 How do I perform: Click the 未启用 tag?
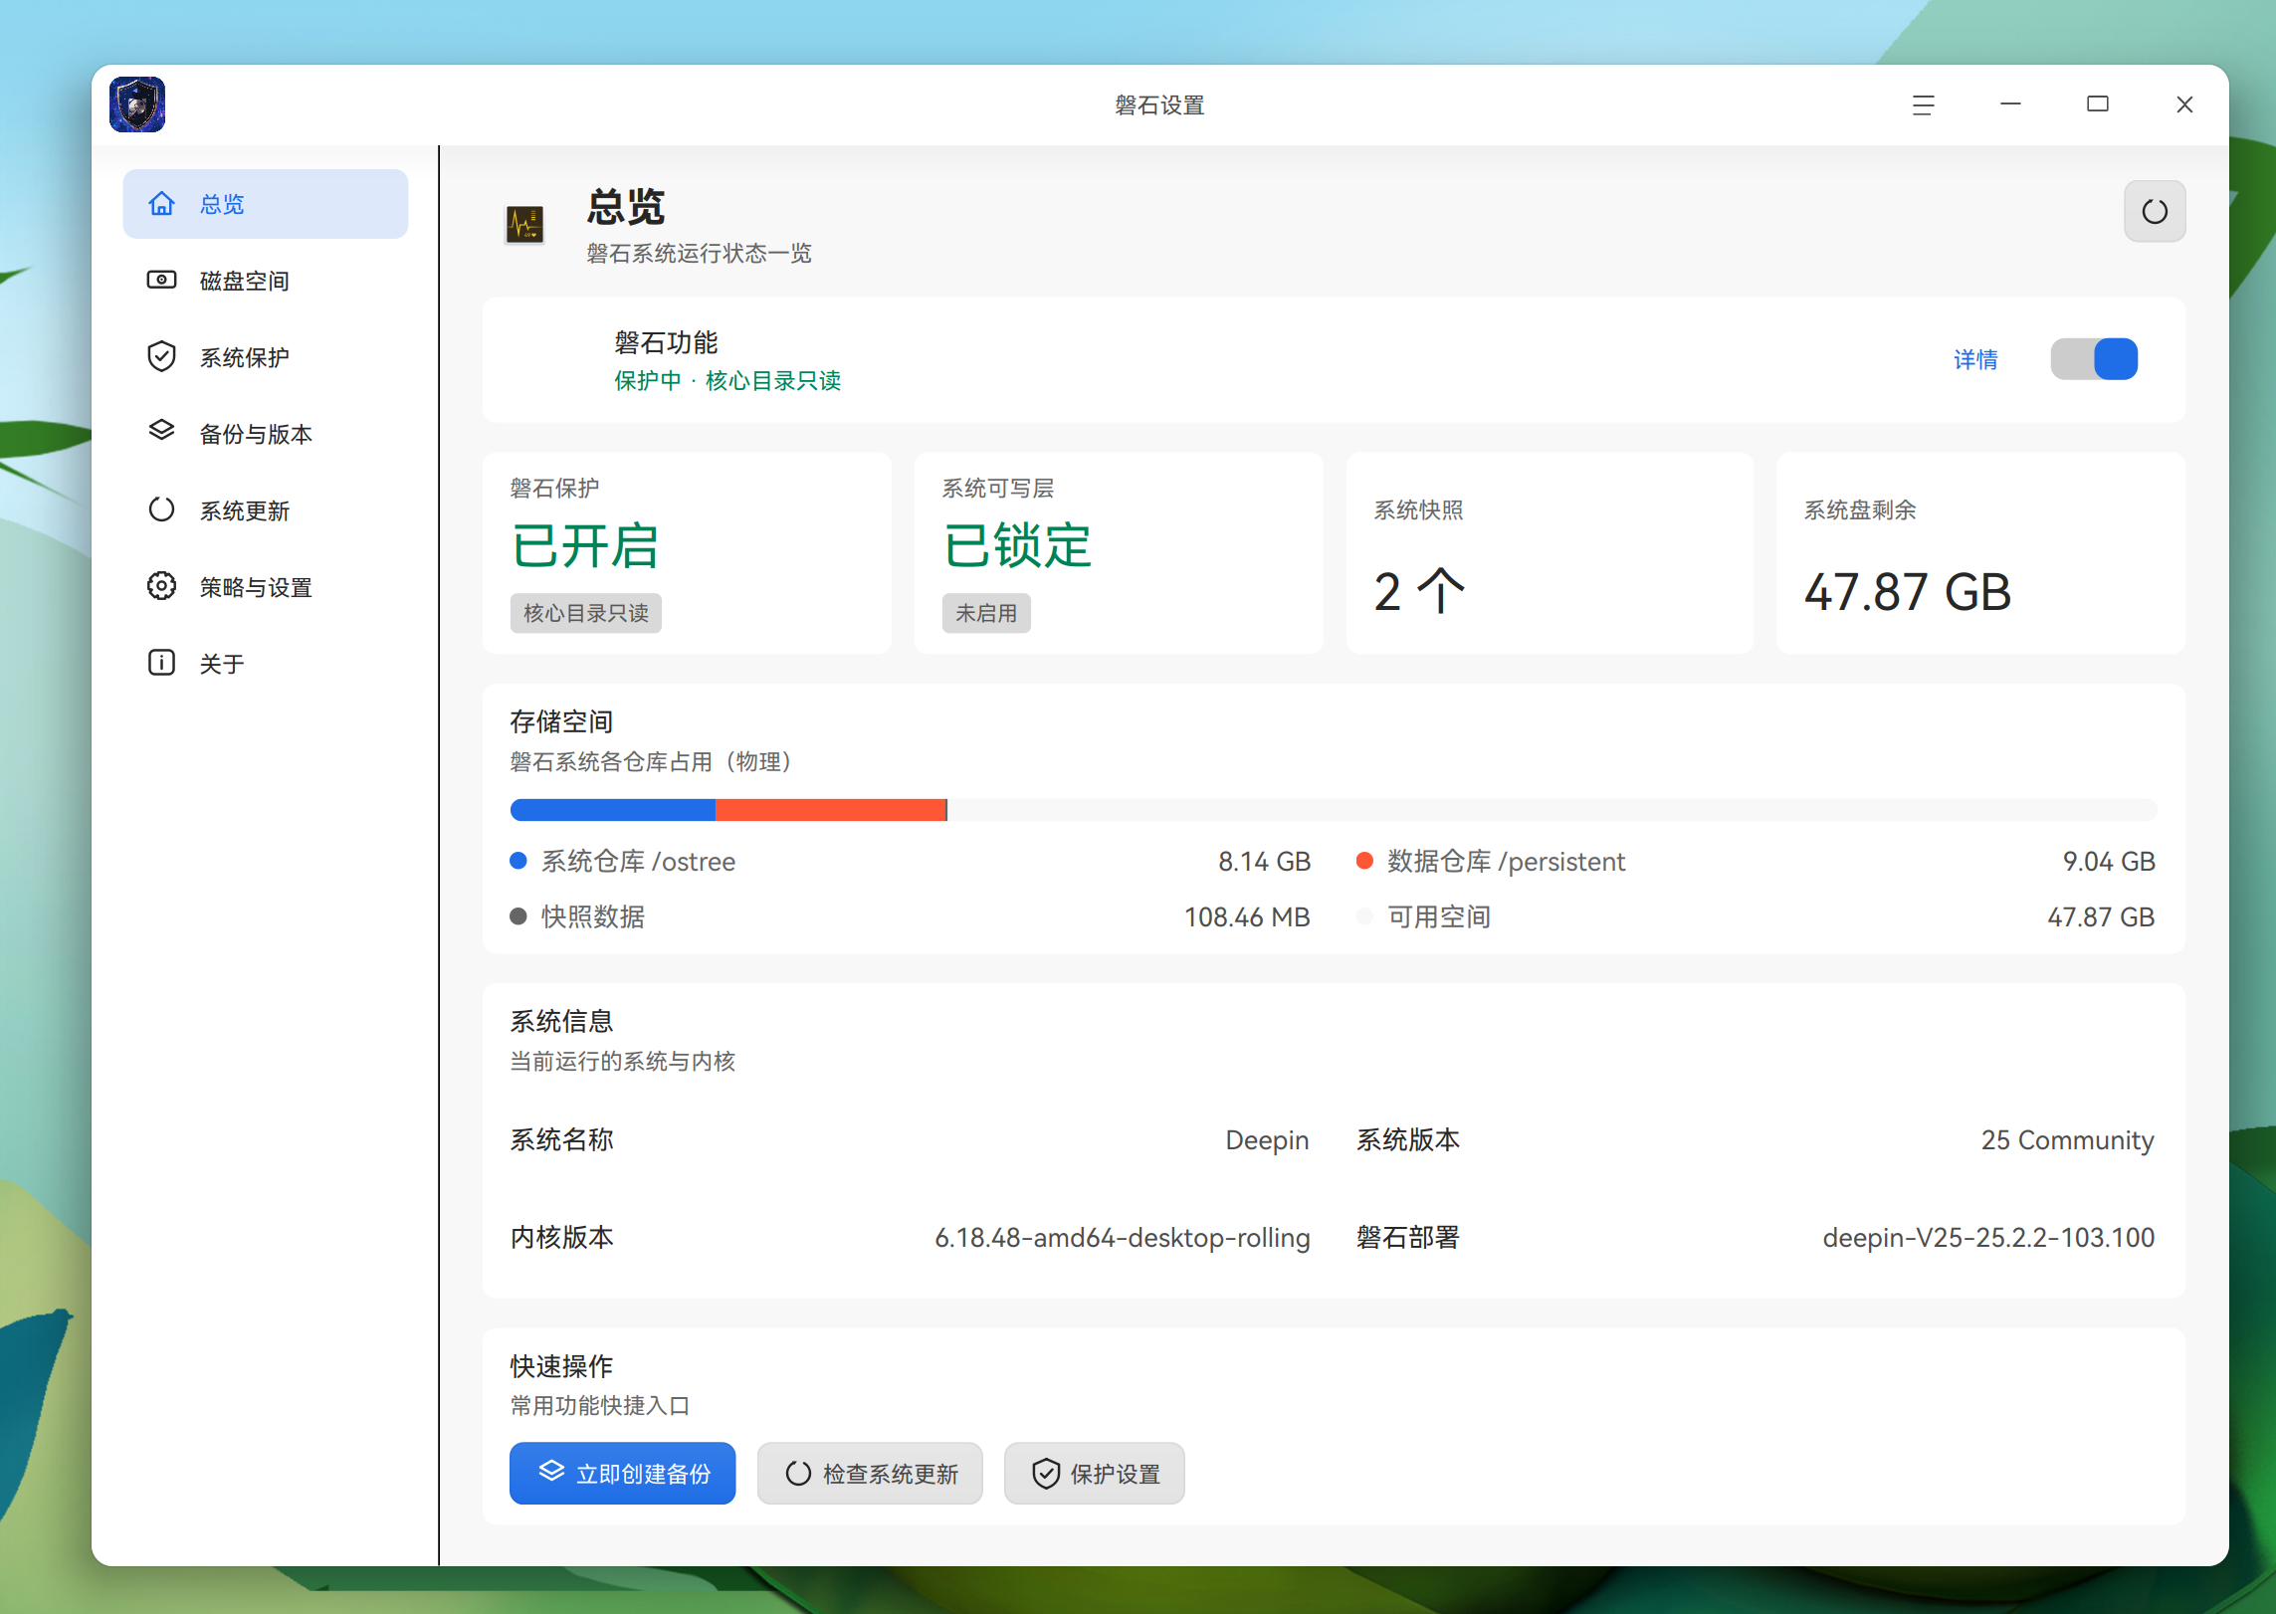[986, 613]
